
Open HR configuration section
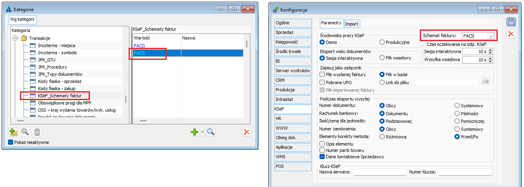[x=292, y=118]
